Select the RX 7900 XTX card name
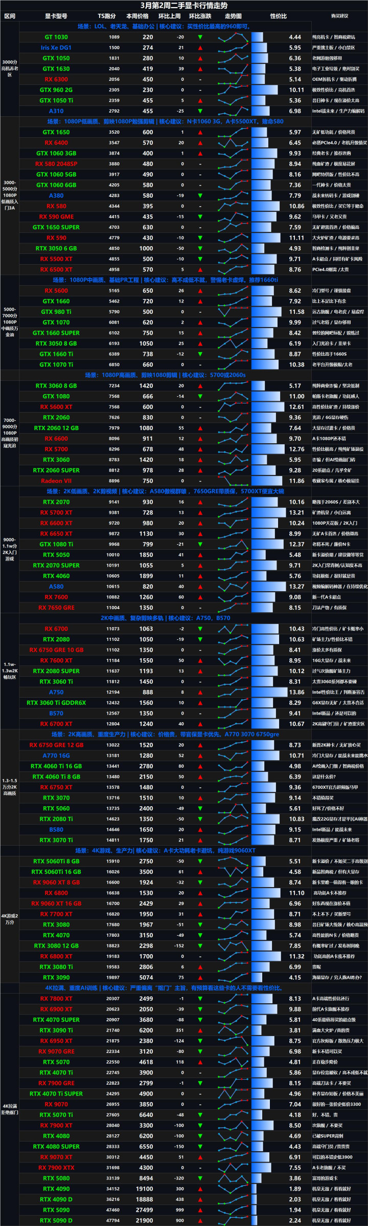Viewport: 368px width, 1226px height. [56, 1168]
